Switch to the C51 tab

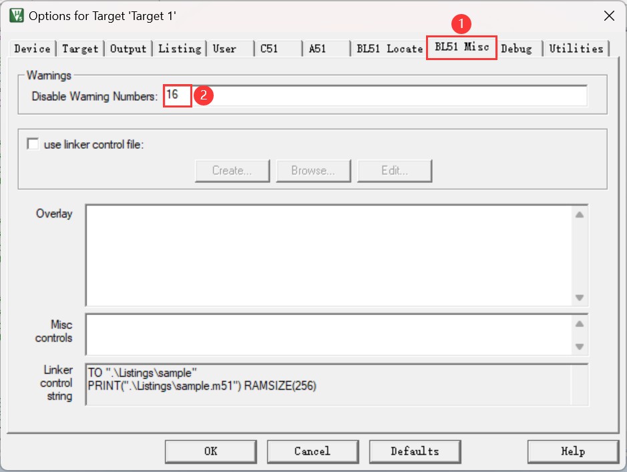(278, 49)
